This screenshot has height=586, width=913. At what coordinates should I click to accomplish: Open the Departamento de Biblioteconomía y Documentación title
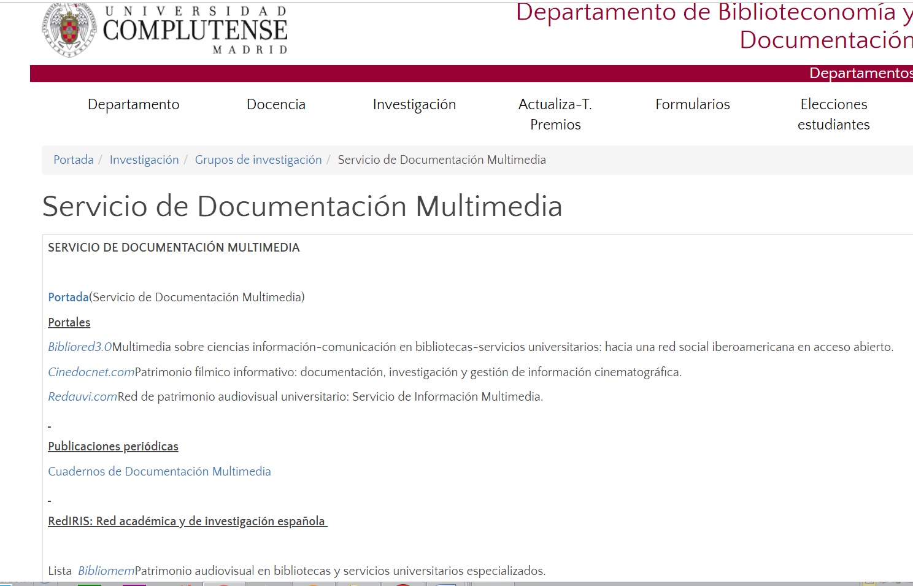point(714,26)
